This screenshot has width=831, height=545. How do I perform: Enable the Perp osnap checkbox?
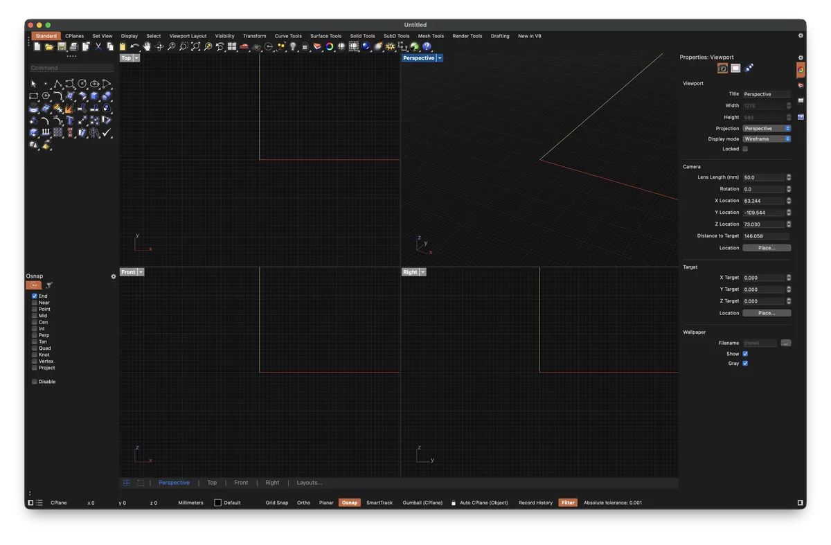tap(35, 335)
